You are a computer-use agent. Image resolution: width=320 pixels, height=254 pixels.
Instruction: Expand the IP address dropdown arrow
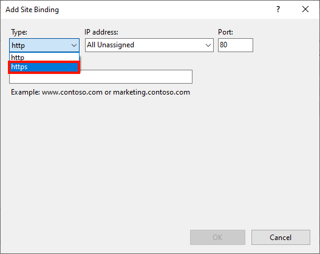(208, 45)
